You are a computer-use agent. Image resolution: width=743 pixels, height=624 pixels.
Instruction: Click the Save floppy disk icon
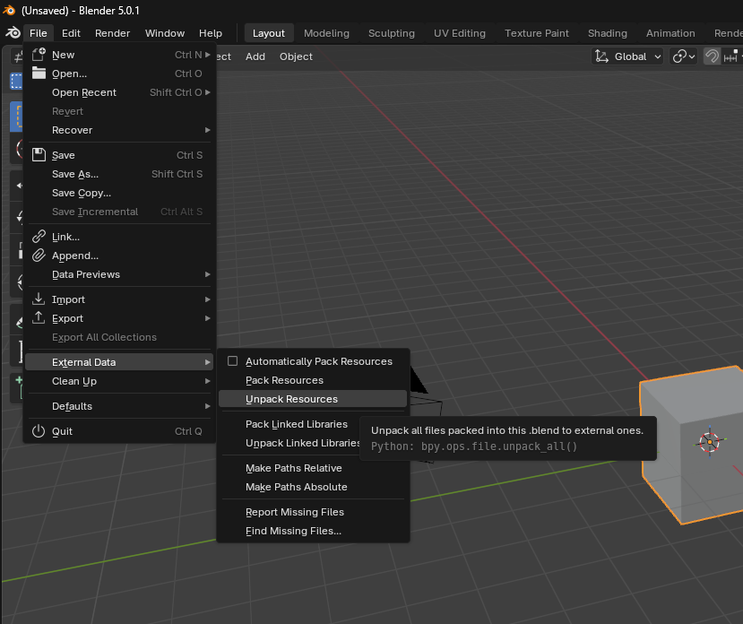pyautogui.click(x=39, y=155)
